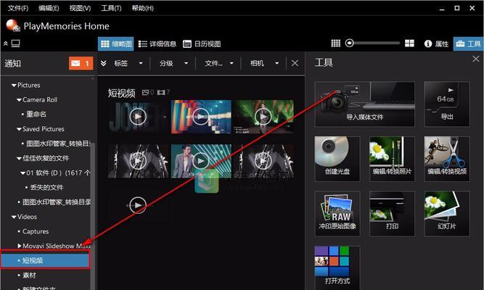Collapse the top panel double-chevron
The image size is (484, 290).
click(x=6, y=43)
